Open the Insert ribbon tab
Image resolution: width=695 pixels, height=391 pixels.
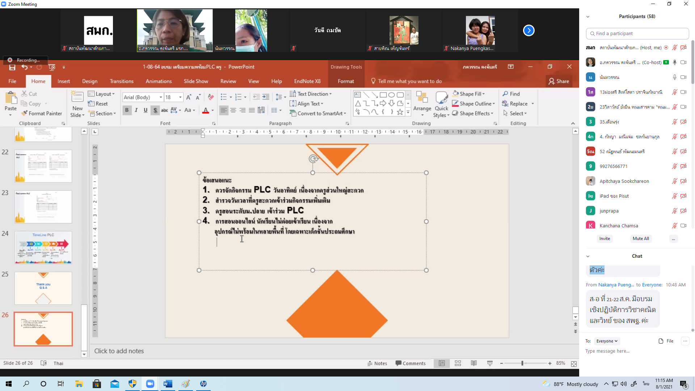(x=64, y=81)
